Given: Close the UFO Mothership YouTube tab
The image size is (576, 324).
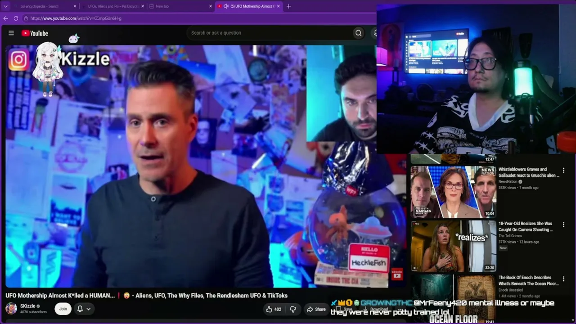Looking at the screenshot, I should click(x=278, y=6).
